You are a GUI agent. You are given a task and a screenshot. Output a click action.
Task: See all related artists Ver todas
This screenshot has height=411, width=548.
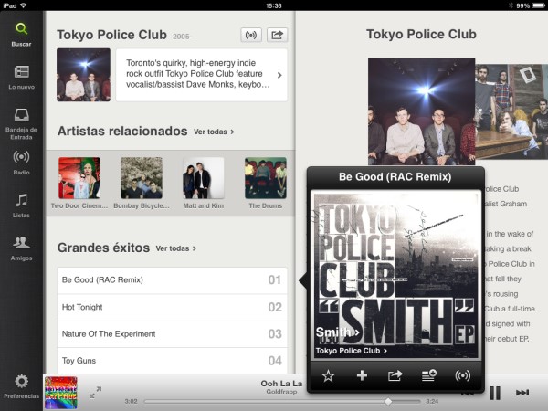(x=214, y=132)
